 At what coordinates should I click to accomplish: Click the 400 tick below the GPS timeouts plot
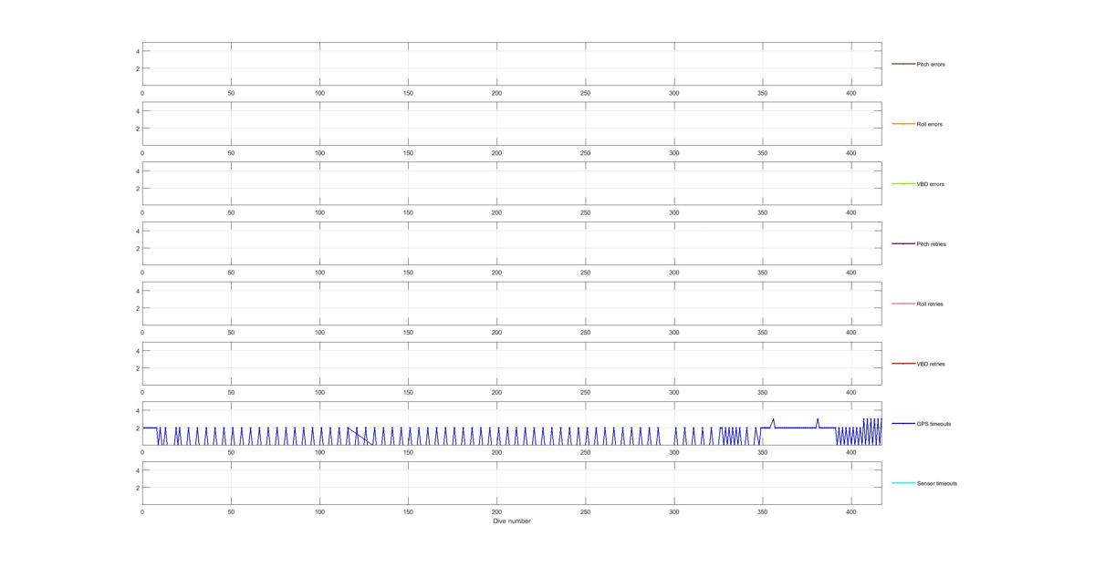[x=851, y=452]
